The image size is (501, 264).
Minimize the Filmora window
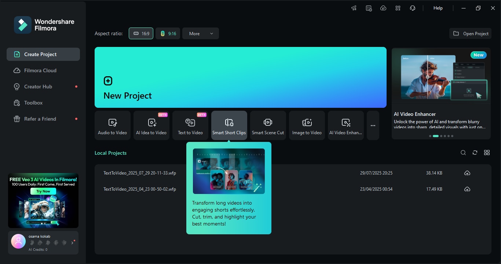(x=464, y=8)
